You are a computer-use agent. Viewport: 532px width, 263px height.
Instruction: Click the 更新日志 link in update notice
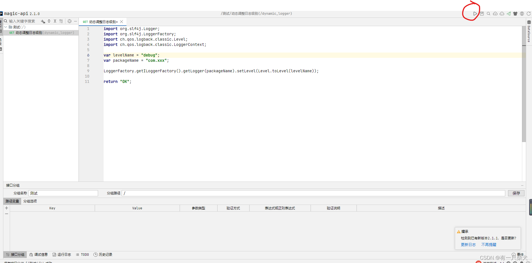click(468, 245)
